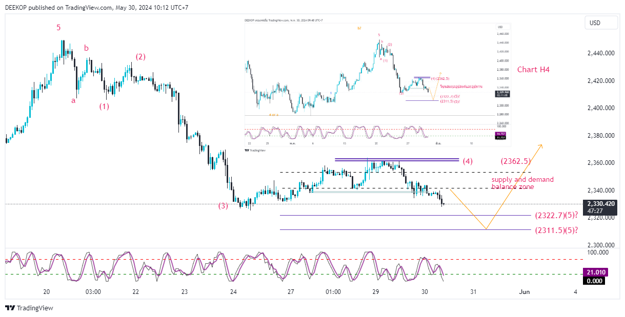Screen dimensions: 625x317
Task: Select the '(2311.5)(5)?' target label on main chart
Action: pyautogui.click(x=556, y=230)
